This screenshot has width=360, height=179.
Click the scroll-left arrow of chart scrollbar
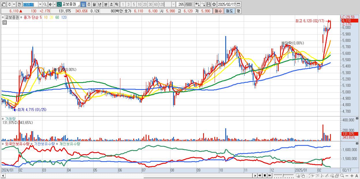pos(3,176)
